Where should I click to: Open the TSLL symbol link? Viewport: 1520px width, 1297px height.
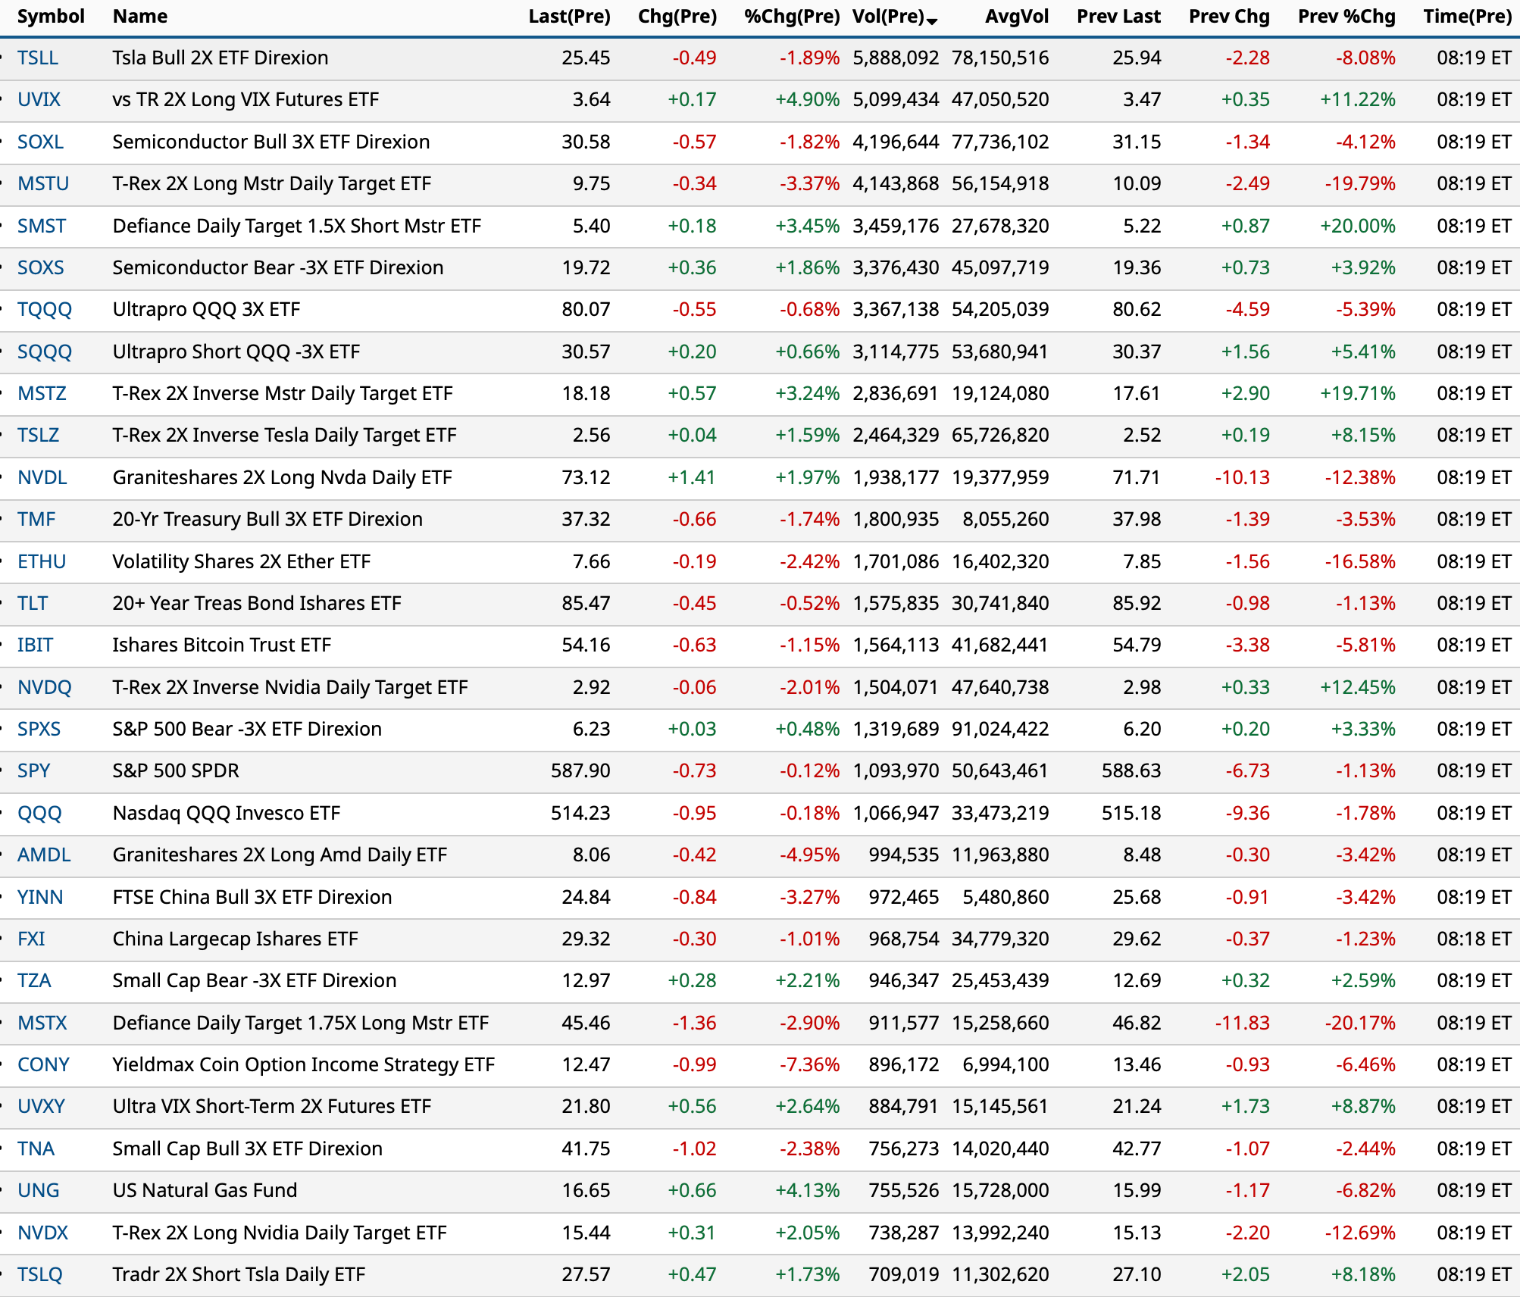click(38, 58)
